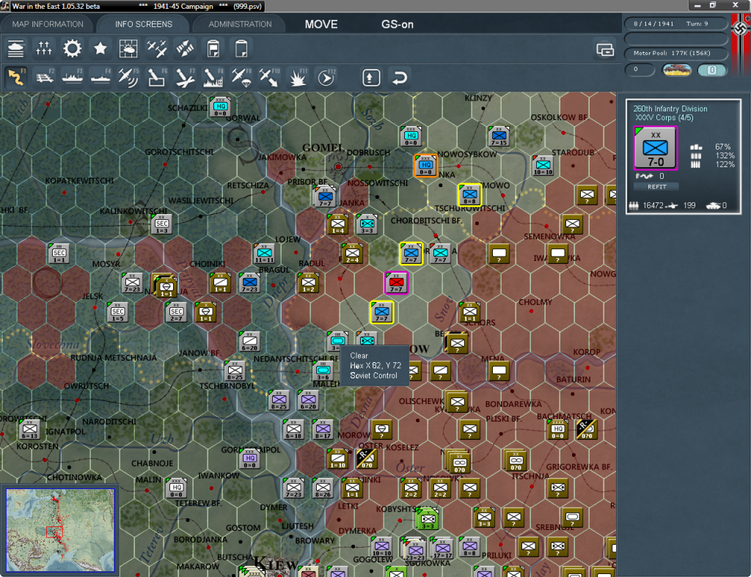The image size is (751, 577).
Task: Click the undo move arrow icon
Action: tap(400, 78)
